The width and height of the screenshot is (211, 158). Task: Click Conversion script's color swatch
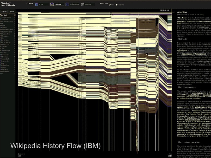1,21
